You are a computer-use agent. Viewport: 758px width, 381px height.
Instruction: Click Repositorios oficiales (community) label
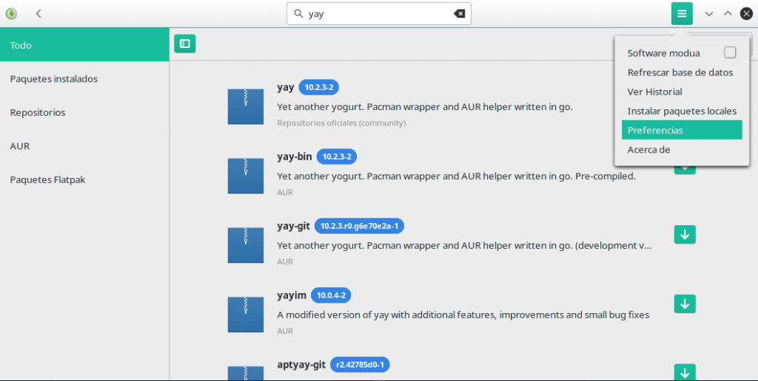point(341,123)
